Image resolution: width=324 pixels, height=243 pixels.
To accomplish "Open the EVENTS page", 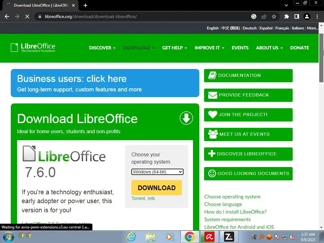I will (x=240, y=48).
